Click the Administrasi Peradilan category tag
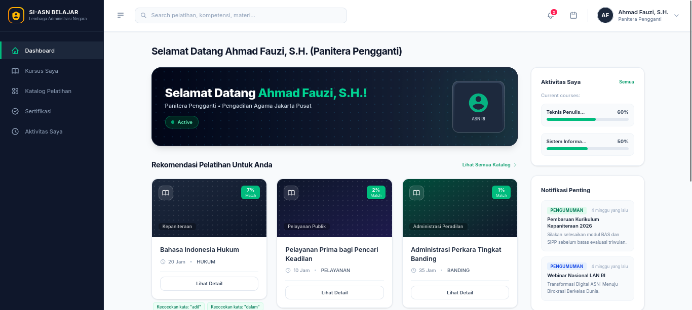The height and width of the screenshot is (310, 692). click(438, 227)
